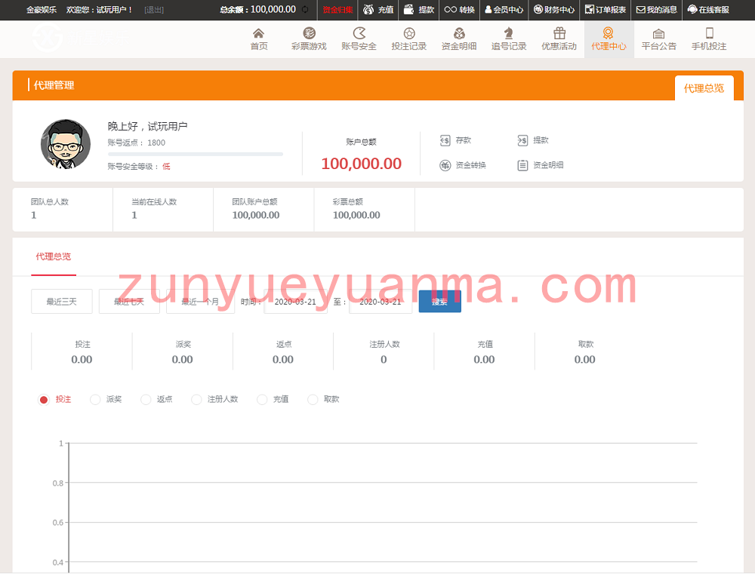The width and height of the screenshot is (755, 574).
Task: Open 代理中心 agent center
Action: (x=609, y=39)
